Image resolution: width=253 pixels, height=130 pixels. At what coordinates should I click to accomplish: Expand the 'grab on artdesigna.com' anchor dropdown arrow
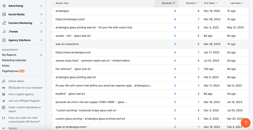(x=86, y=127)
